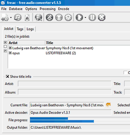
Task: Switch to the Logs tab
Action: (30, 29)
